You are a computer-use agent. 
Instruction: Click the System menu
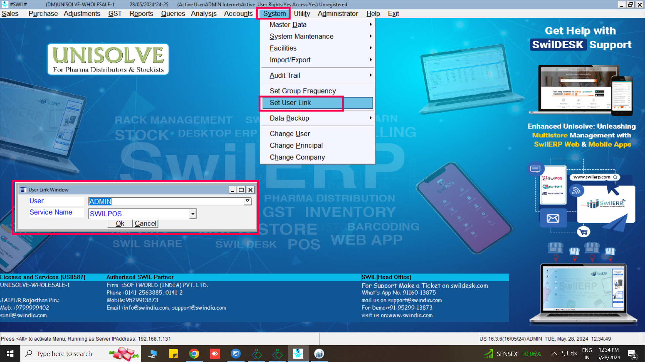[274, 13]
